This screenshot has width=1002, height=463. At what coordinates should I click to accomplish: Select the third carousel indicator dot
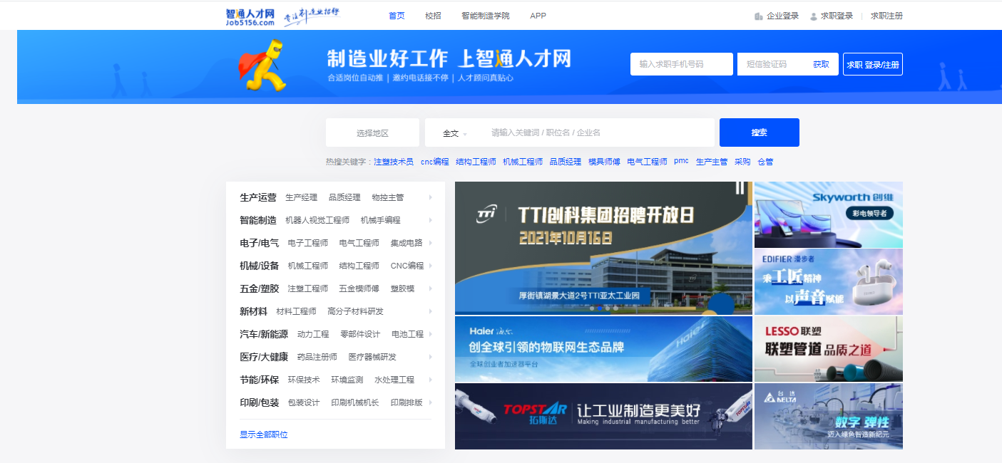click(x=608, y=308)
